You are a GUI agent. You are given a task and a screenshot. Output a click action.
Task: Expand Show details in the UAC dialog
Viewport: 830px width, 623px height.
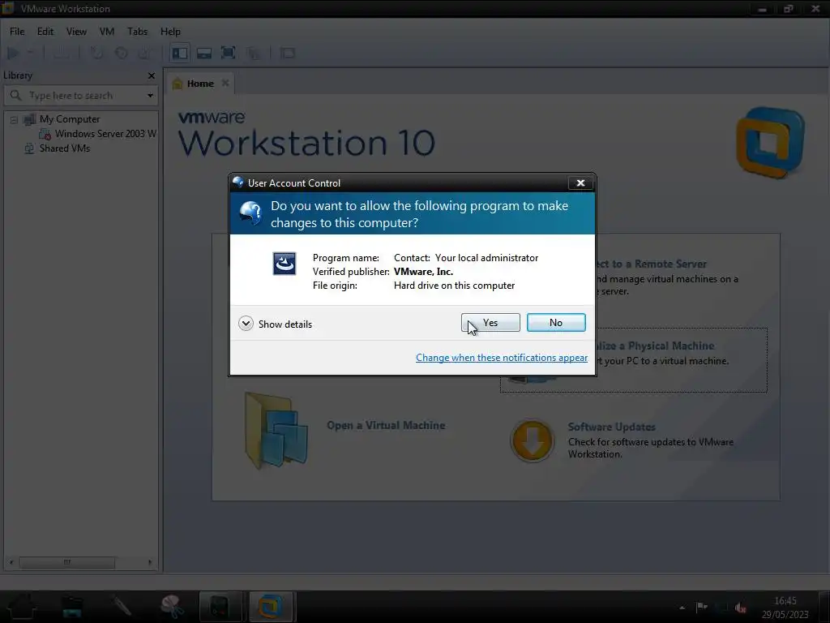tap(276, 324)
